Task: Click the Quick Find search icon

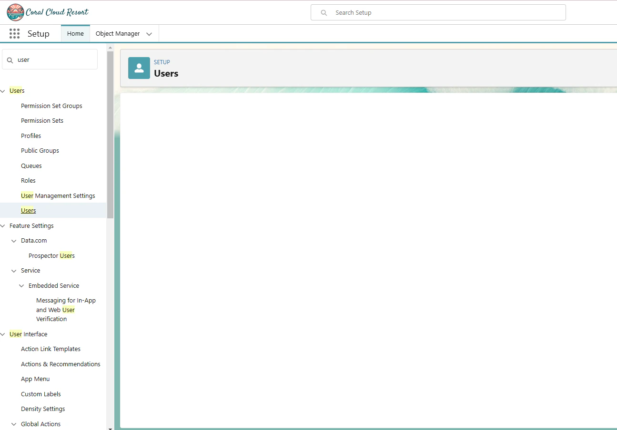Action: [10, 60]
